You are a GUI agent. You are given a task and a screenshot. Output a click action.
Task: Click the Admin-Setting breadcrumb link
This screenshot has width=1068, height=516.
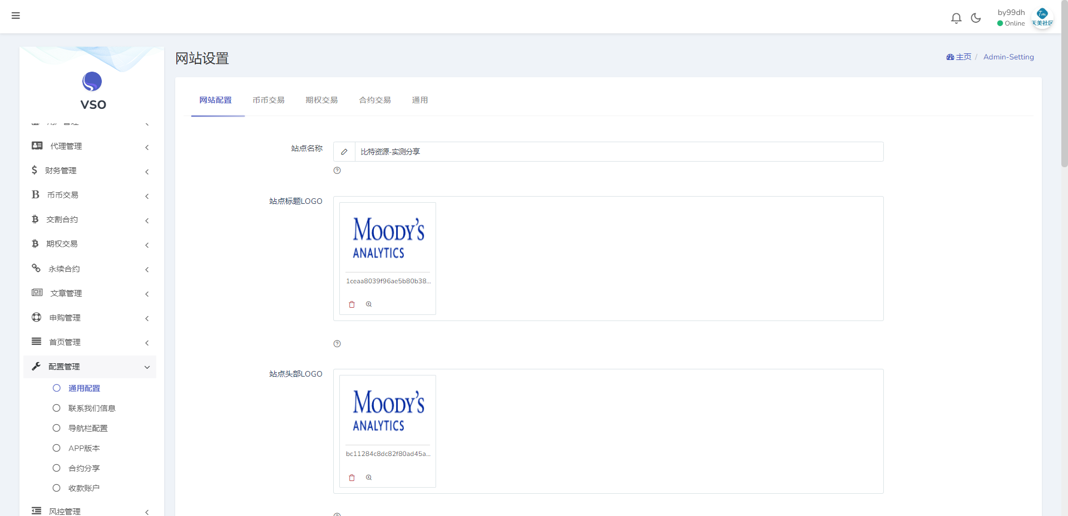click(1008, 57)
